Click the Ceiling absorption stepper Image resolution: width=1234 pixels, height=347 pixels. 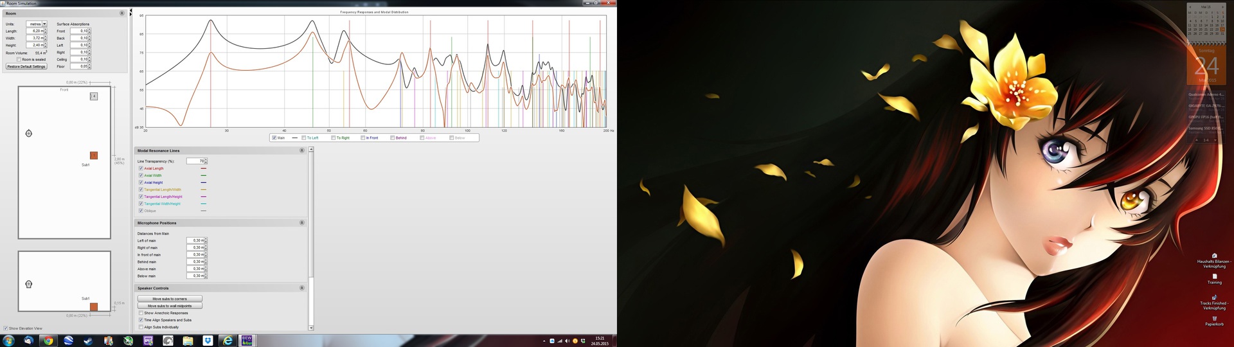[89, 59]
